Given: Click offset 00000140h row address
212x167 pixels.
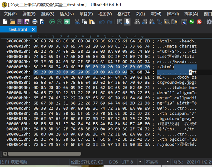Looking at the screenshot, I should point(18,144).
